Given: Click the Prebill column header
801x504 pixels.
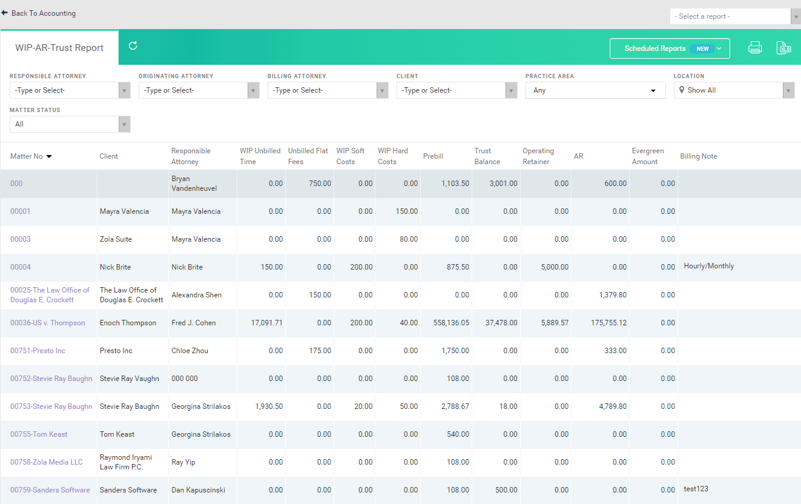Looking at the screenshot, I should point(433,156).
